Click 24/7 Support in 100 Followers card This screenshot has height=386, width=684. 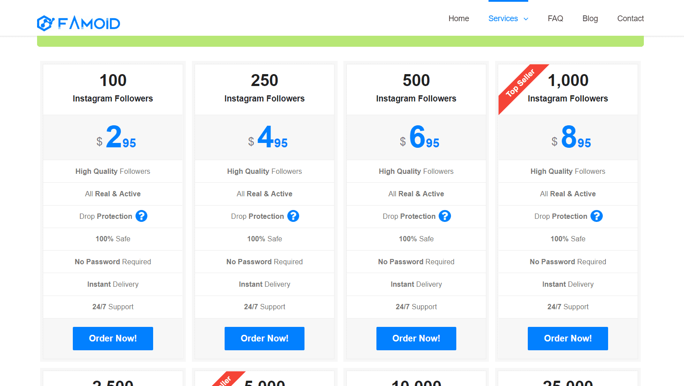point(113,307)
